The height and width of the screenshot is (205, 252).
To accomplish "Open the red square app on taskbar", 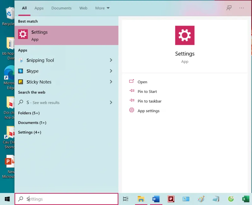I will coord(171,199).
